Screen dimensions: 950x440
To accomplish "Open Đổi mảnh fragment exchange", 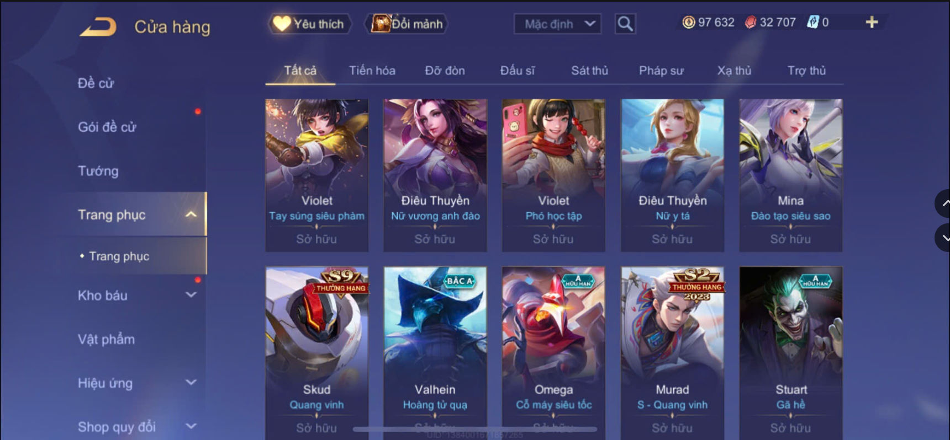I will point(407,24).
